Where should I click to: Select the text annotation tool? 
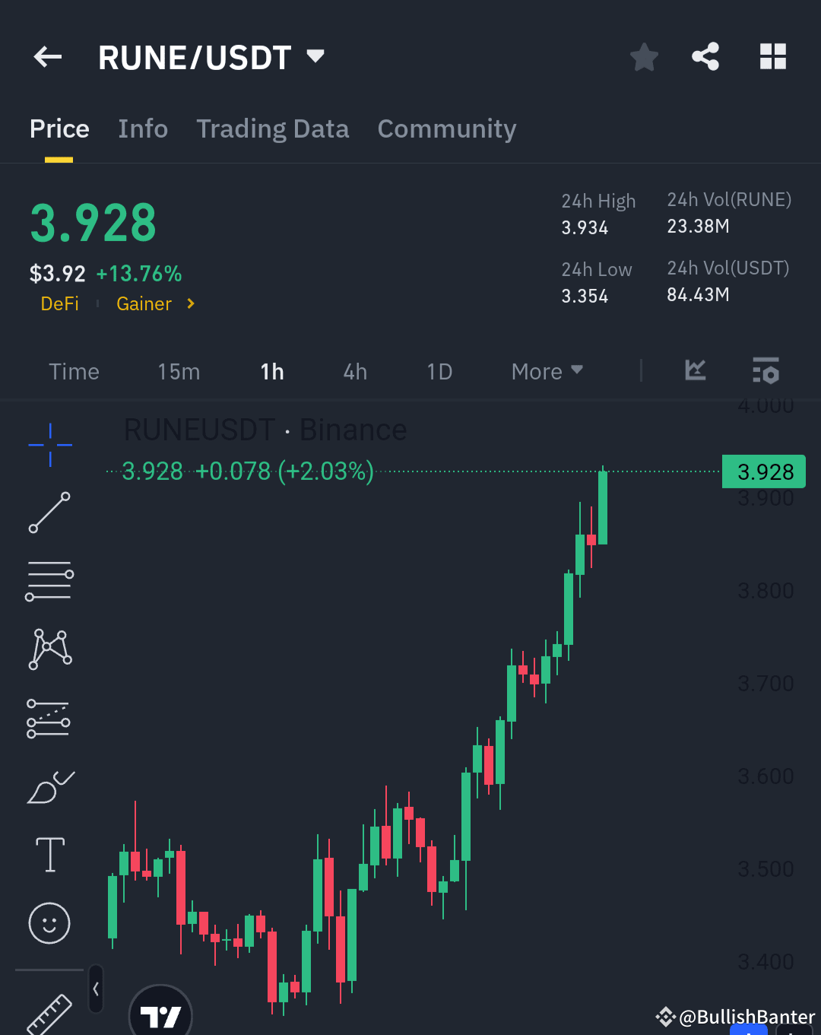[x=49, y=854]
